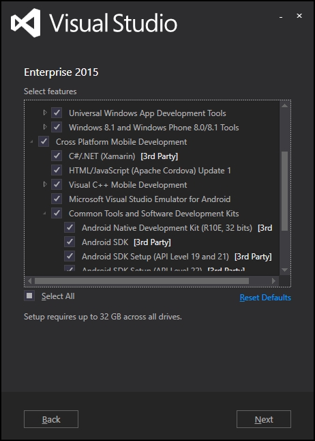Image resolution: width=315 pixels, height=441 pixels.
Task: Close the Visual Studio setup window
Action: [299, 16]
